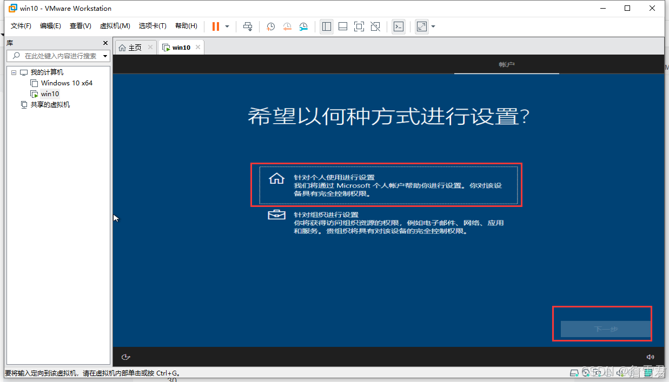Toggle the thumbnail bar view
Viewport: 669px width, 382px height.
click(343, 26)
